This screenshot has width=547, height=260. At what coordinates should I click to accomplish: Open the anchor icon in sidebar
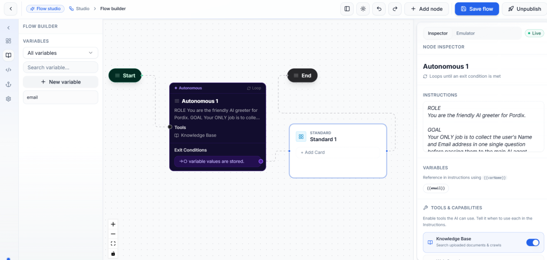point(9,84)
